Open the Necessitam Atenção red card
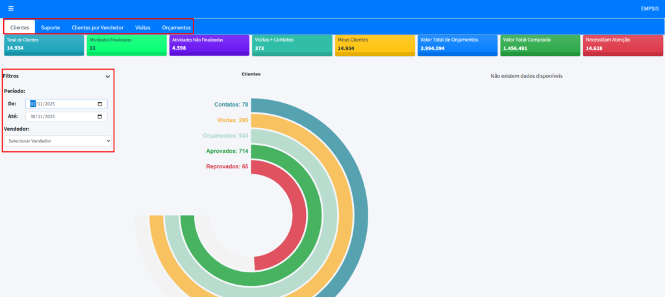 point(622,44)
